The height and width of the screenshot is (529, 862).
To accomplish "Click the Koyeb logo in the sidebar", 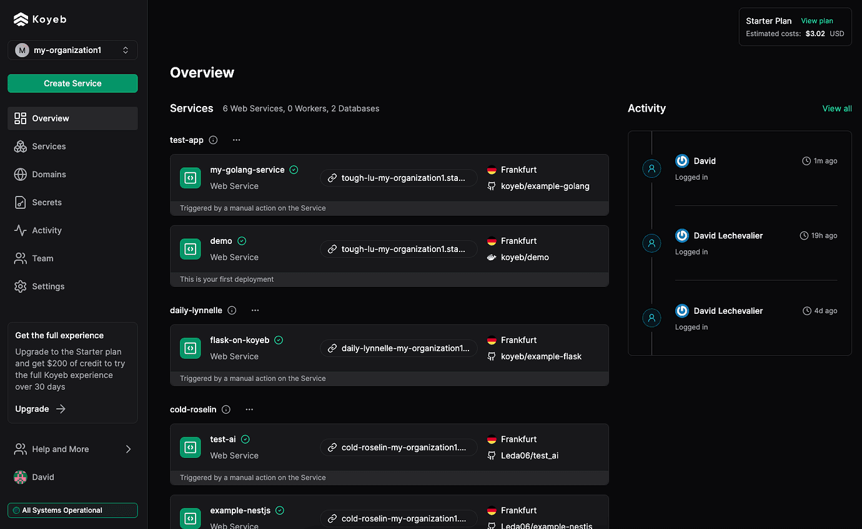I will (40, 19).
